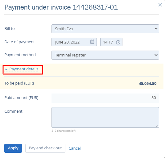The image size is (165, 158).
Task: Open the Bill to dropdown showing Smith Eva
Action: (x=105, y=29)
